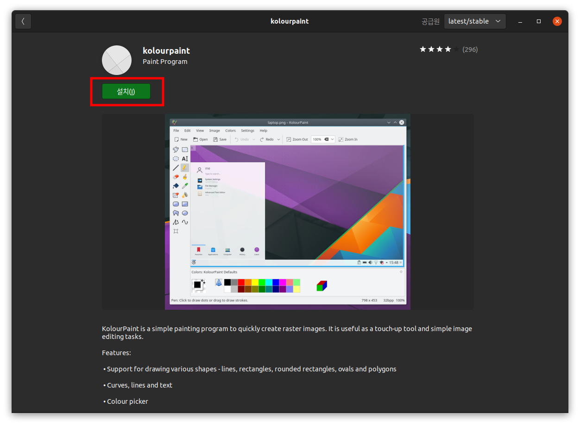Image resolution: width=580 pixels, height=426 pixels.
Task: Click the 'Support for drawing various shapes' line
Action: [x=250, y=369]
